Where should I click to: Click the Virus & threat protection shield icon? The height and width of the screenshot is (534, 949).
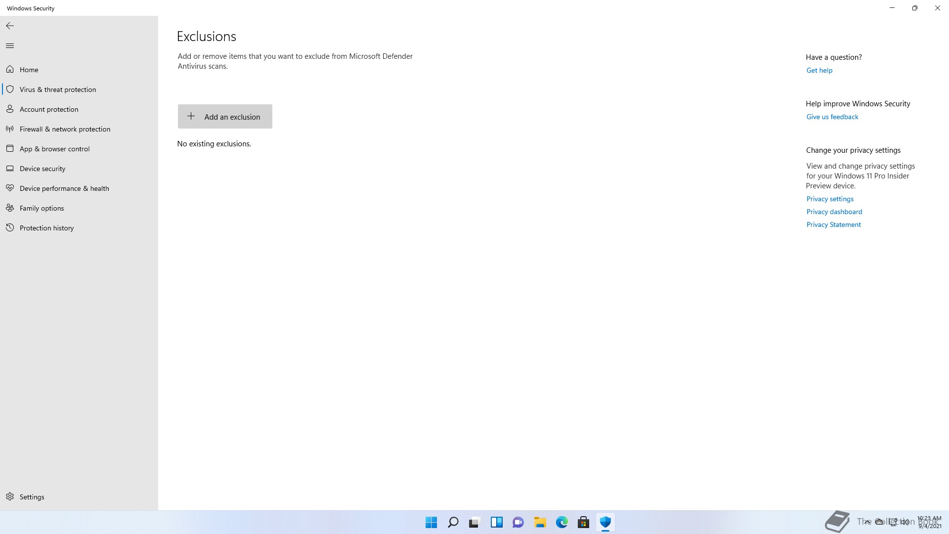10,89
